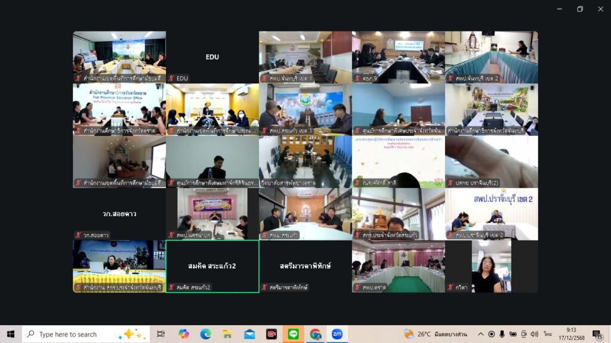
Task: Click the microphone icon in the system tray
Action: coord(502,334)
